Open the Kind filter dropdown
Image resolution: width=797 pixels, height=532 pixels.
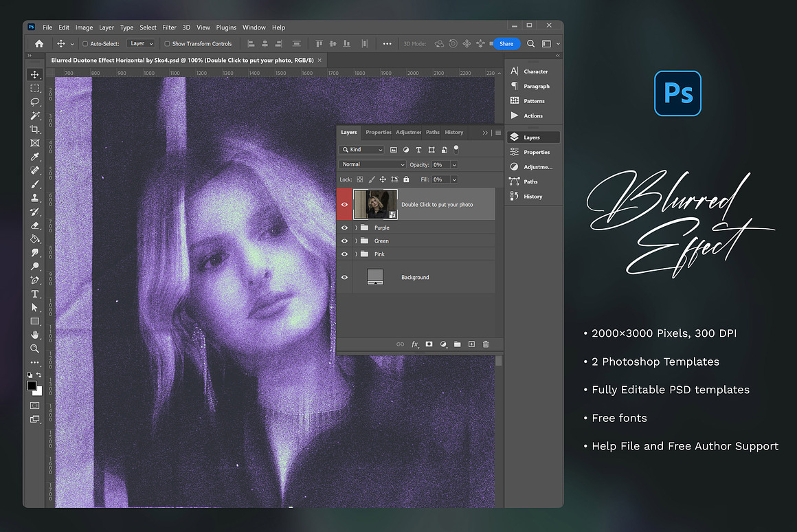(x=363, y=150)
